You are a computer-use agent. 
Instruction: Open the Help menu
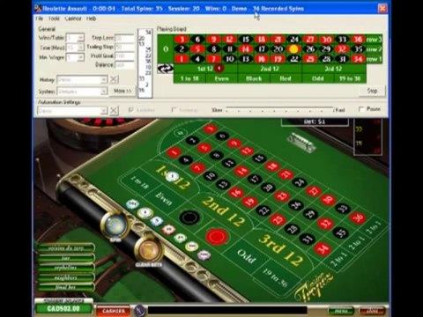[x=91, y=18]
